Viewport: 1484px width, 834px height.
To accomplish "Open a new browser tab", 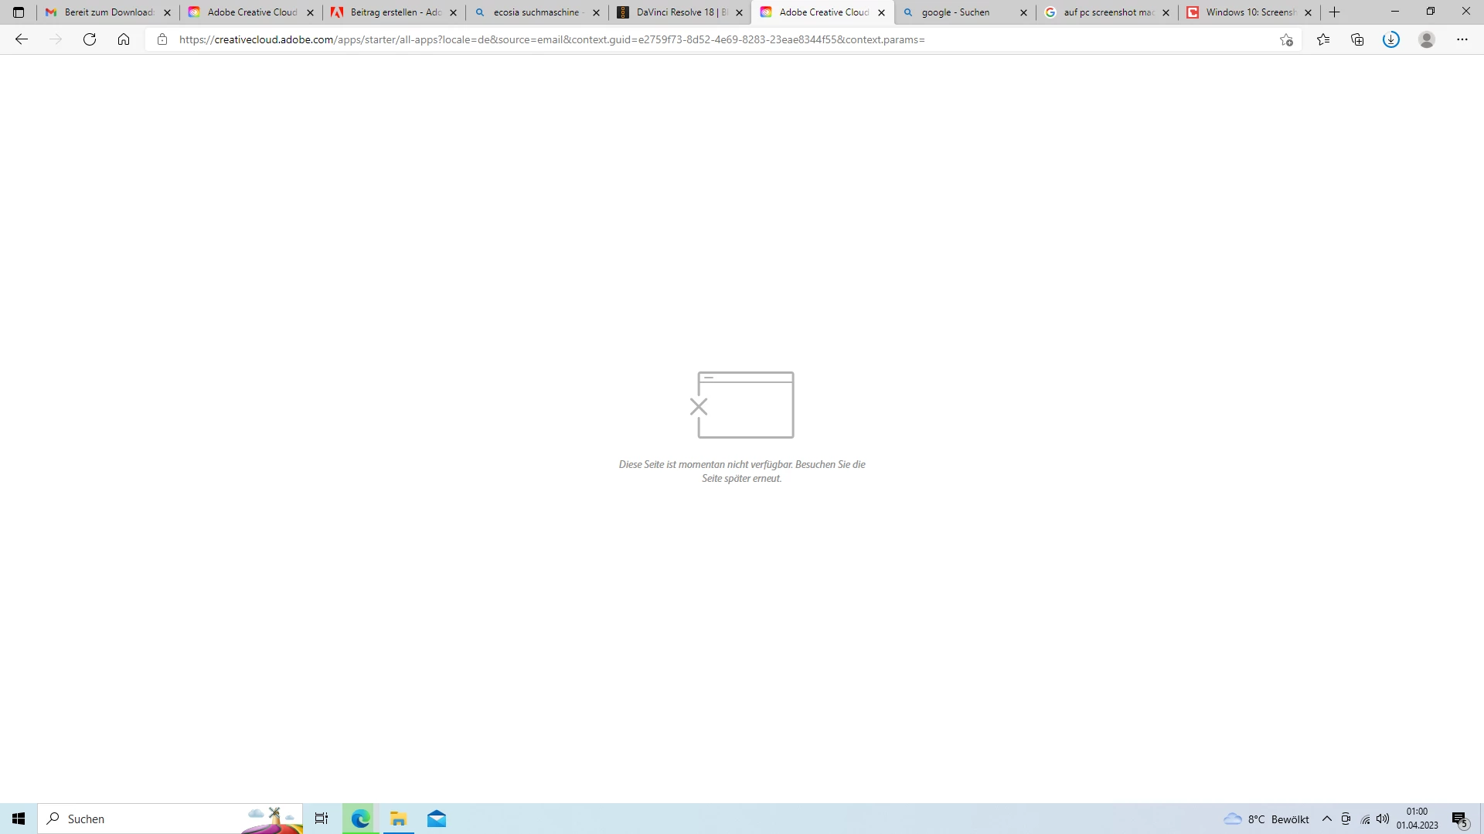I will [x=1335, y=12].
